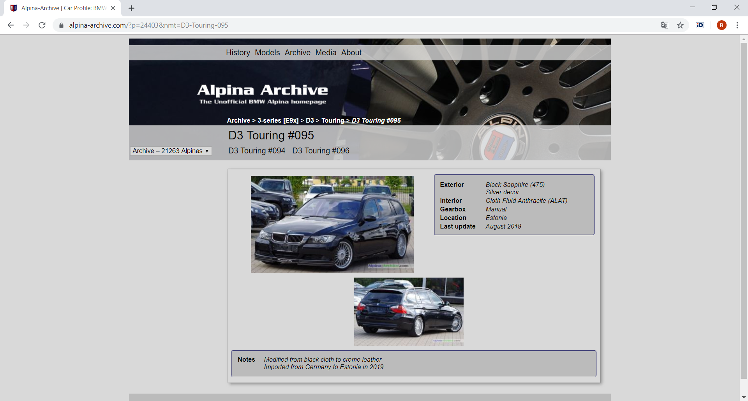The width and height of the screenshot is (748, 401).
Task: Click the Alpina Archive site logo
Action: tap(263, 94)
